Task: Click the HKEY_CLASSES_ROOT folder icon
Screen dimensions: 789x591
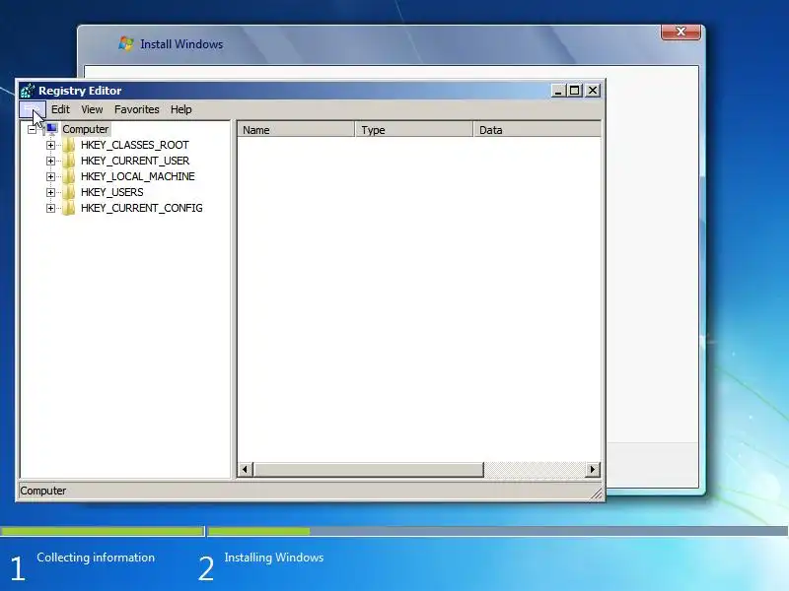Action: 69,145
